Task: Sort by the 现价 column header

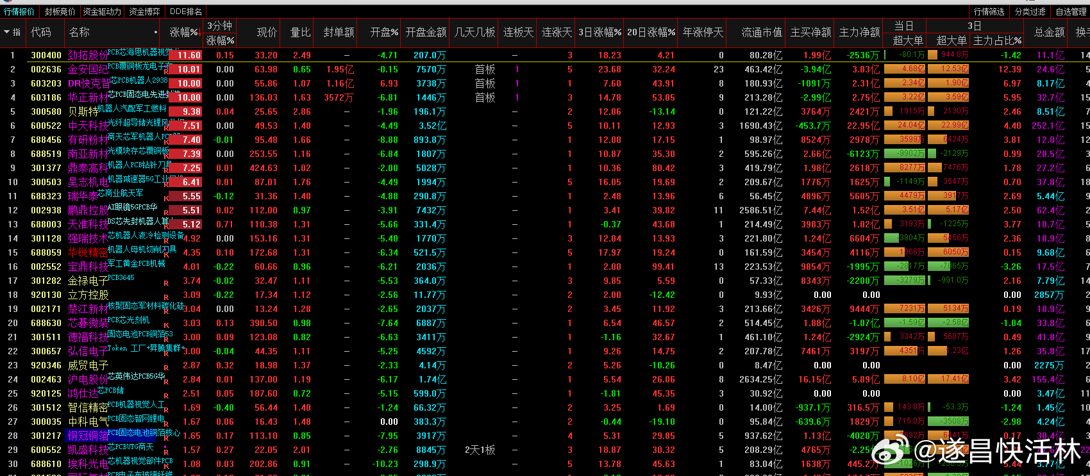Action: click(x=267, y=32)
